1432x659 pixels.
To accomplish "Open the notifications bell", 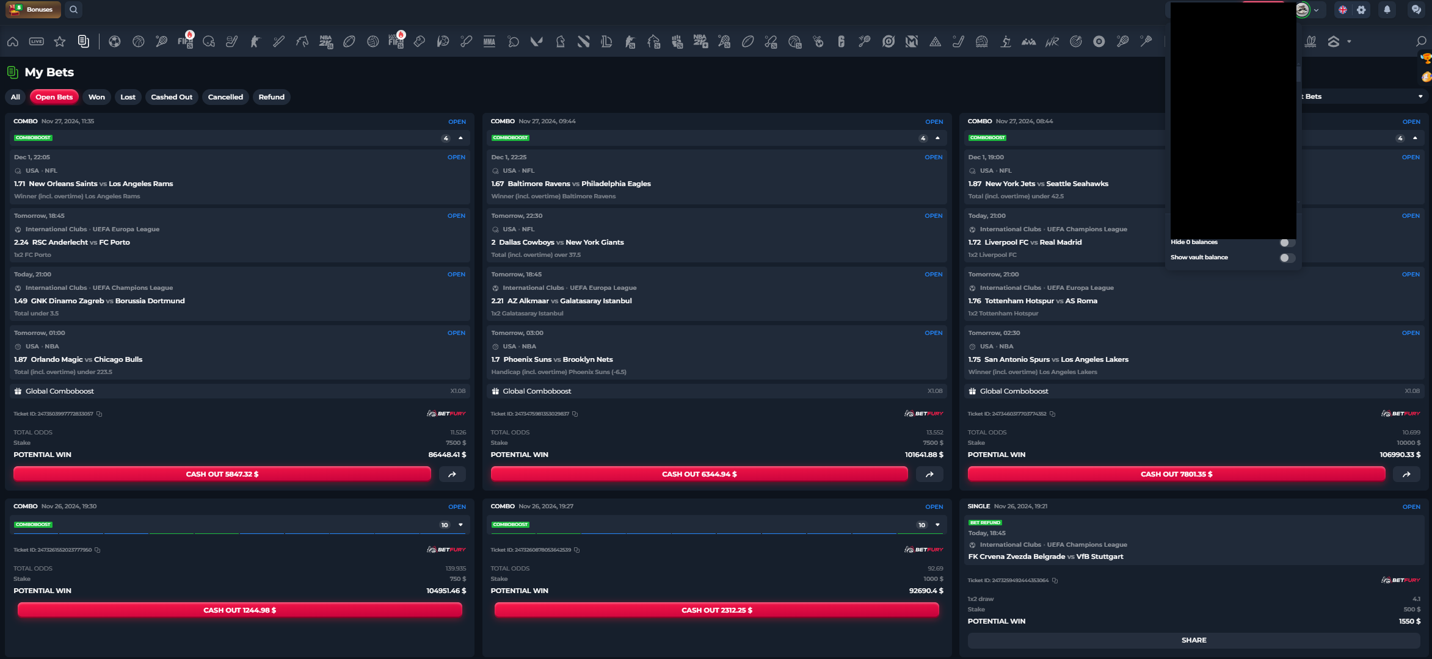I will click(x=1387, y=10).
